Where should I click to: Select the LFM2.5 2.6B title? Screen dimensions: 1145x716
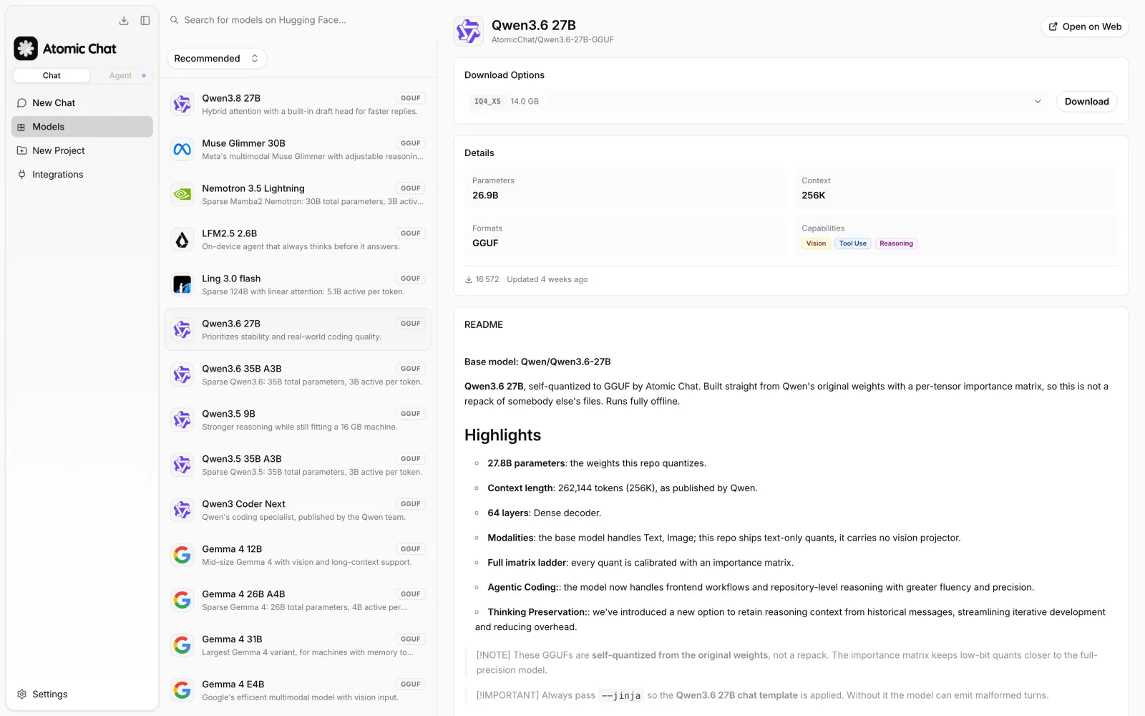(229, 233)
